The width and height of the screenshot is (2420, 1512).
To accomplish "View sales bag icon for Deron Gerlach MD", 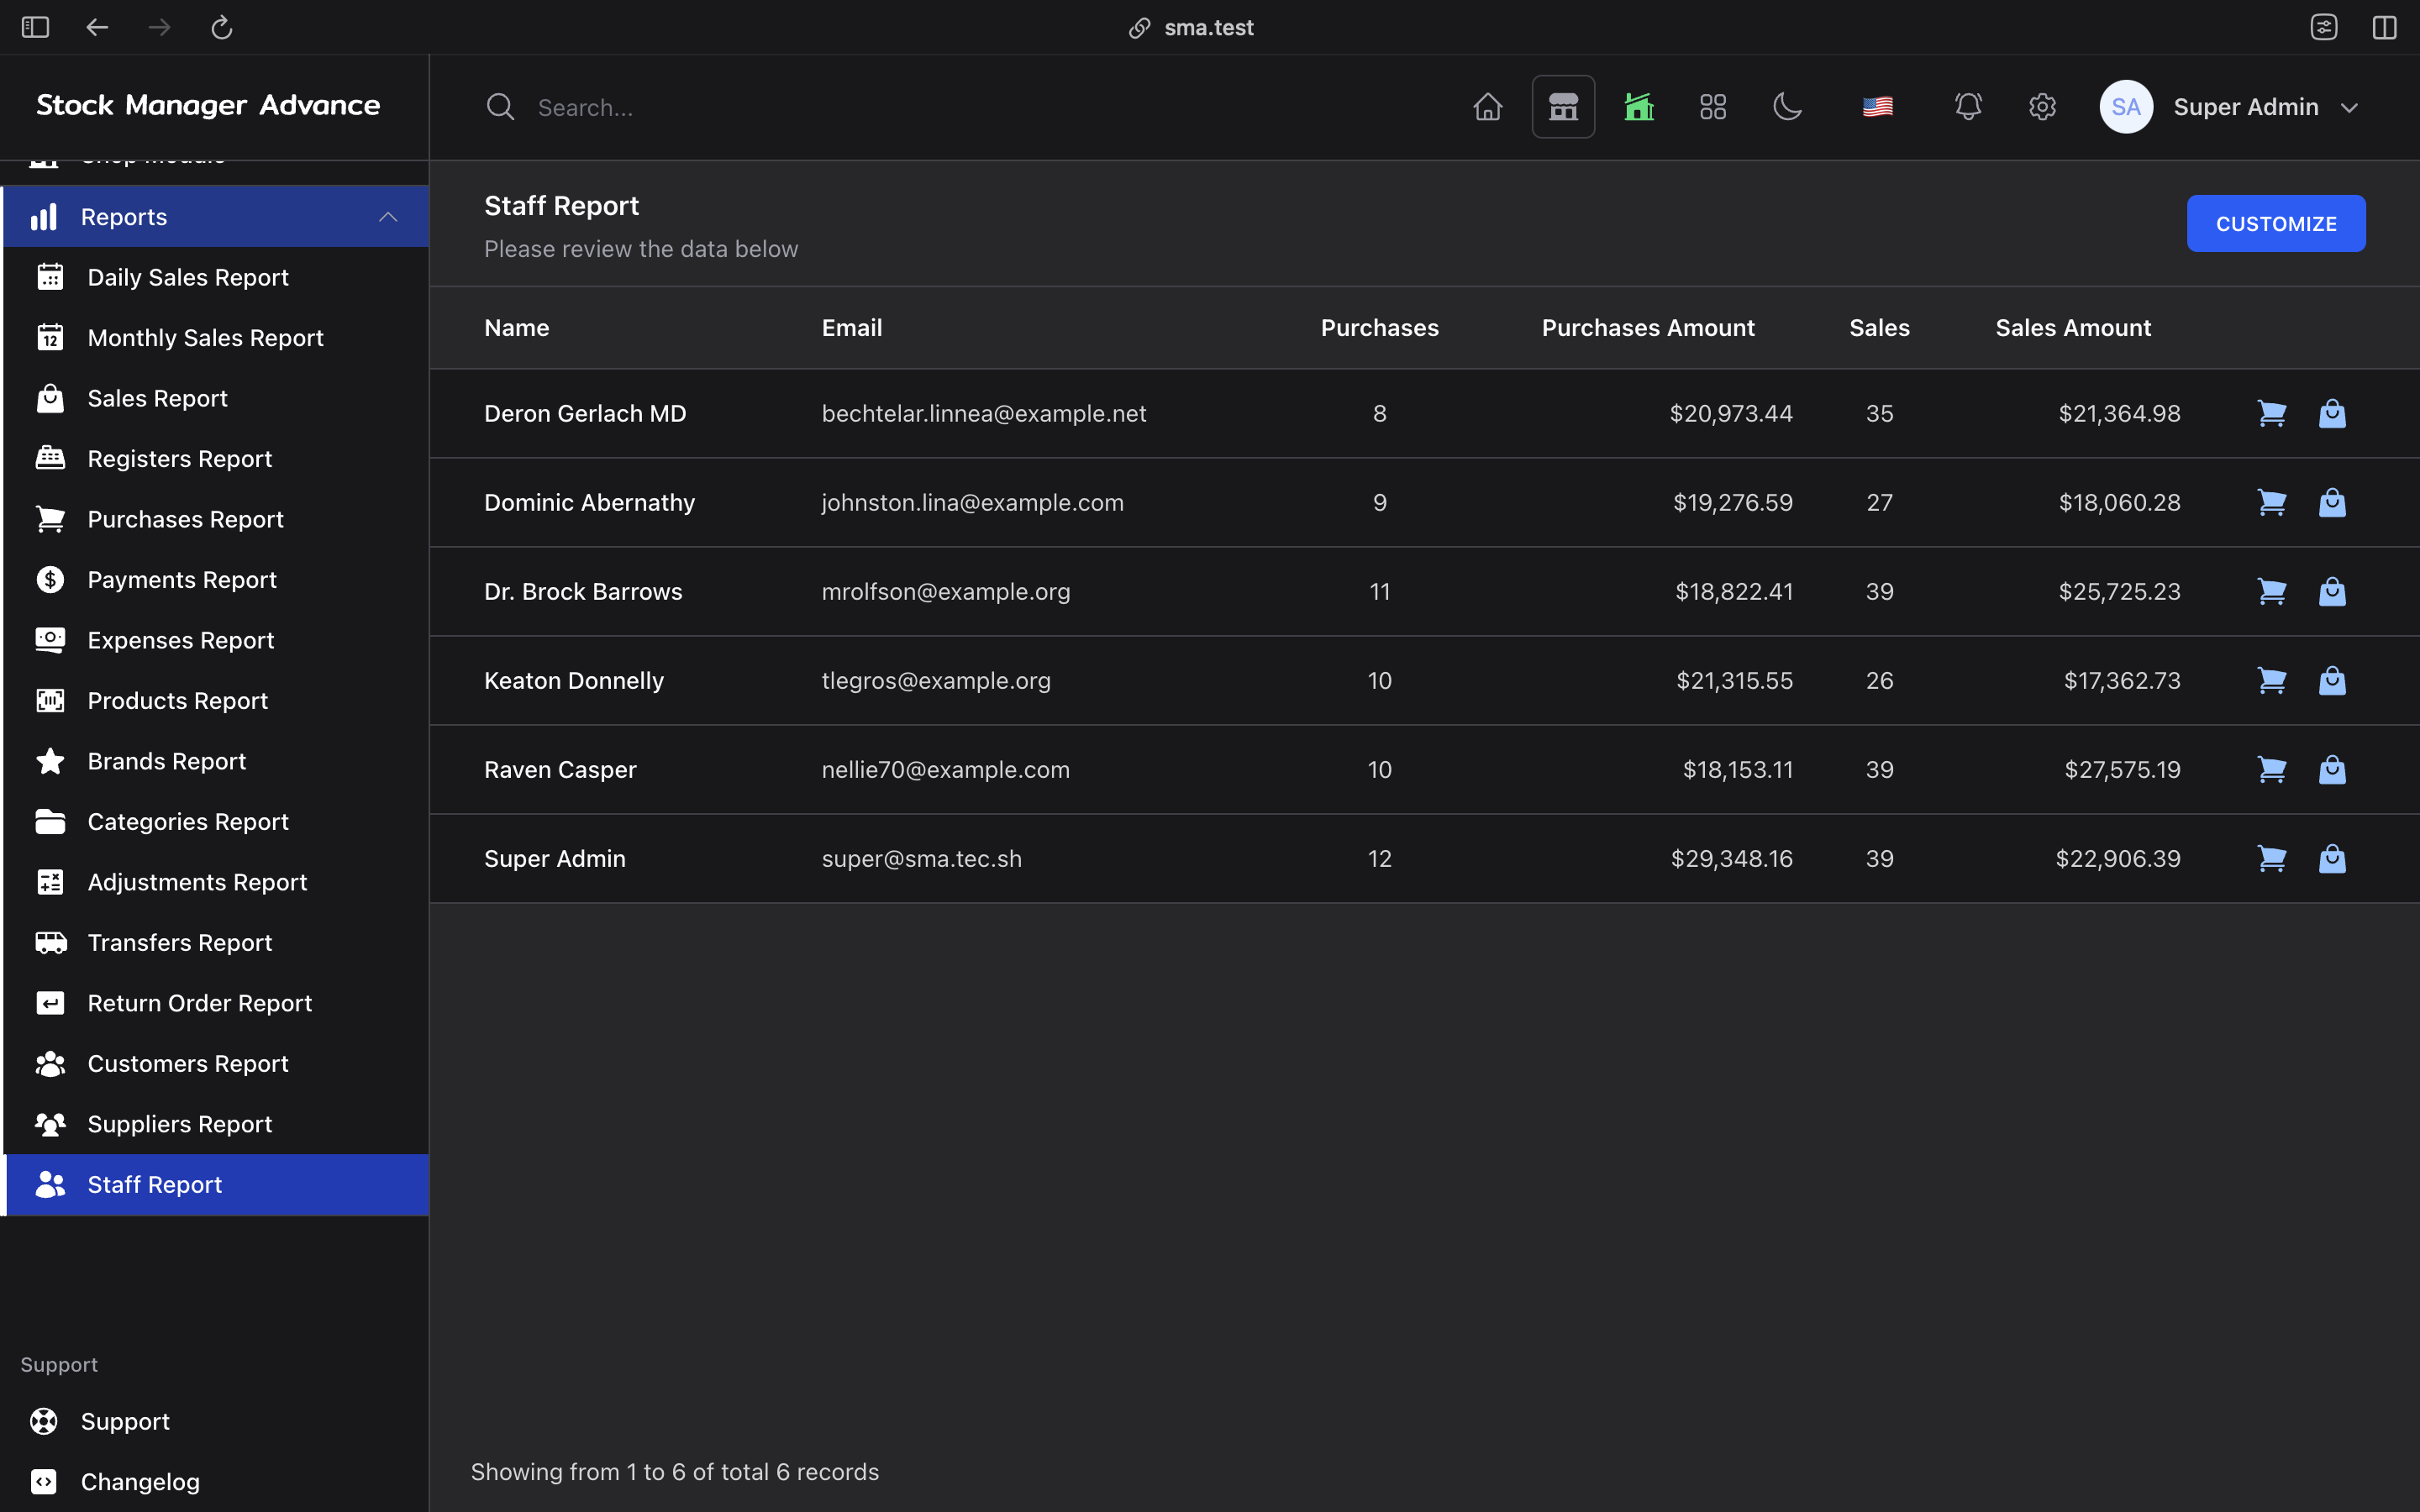I will coord(2332,414).
